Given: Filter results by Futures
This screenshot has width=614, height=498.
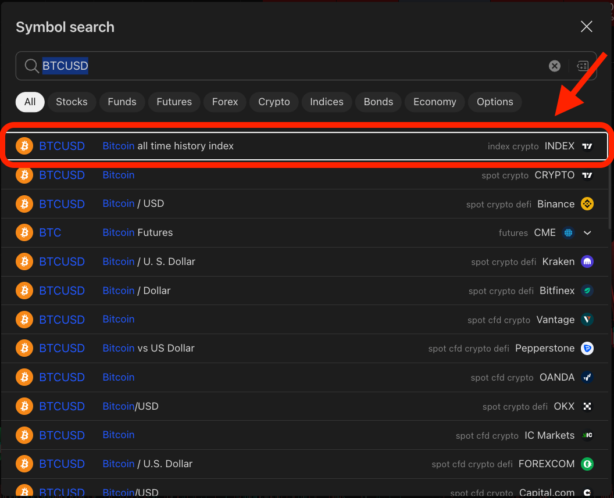Looking at the screenshot, I should coord(174,102).
